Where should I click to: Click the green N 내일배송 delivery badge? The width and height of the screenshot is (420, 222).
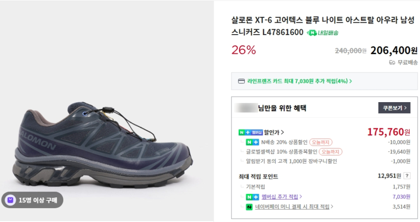(323, 33)
